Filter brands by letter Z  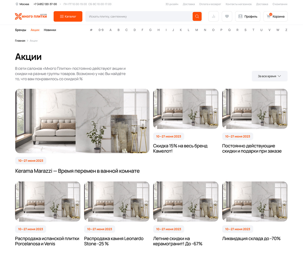(286, 30)
